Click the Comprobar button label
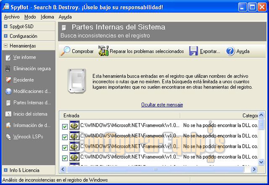269x185 pixels. 82,51
